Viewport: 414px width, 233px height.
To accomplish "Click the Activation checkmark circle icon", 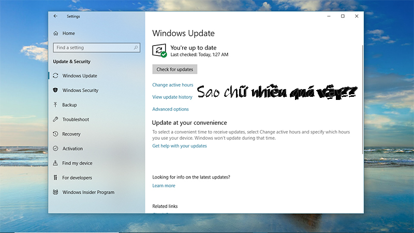I will (55, 149).
